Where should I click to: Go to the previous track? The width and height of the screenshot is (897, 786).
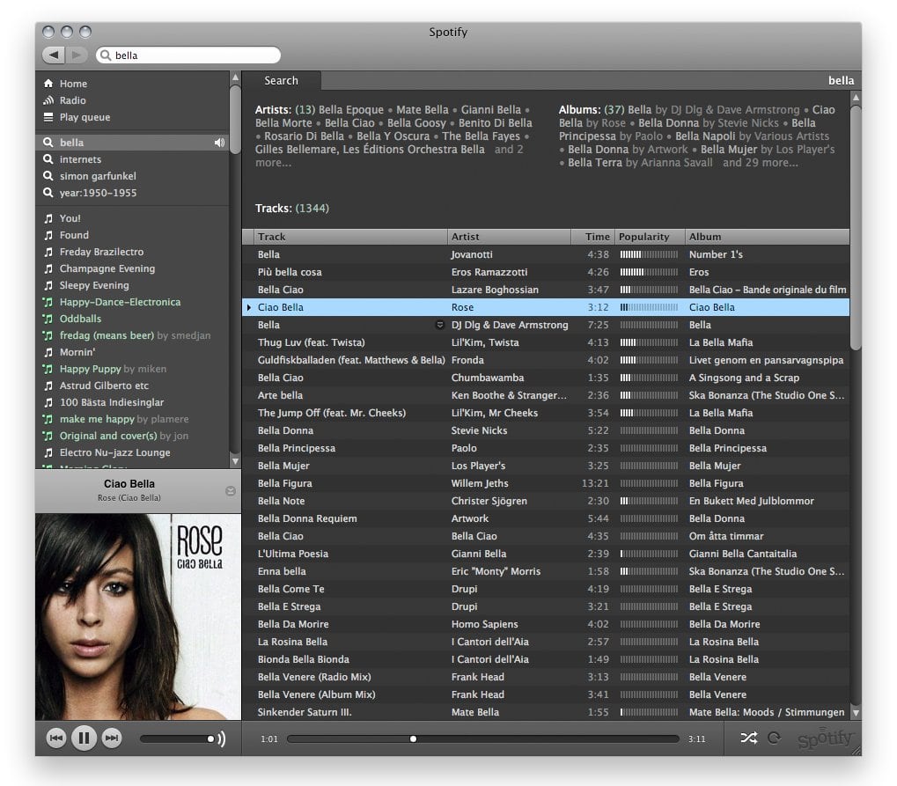tap(56, 738)
